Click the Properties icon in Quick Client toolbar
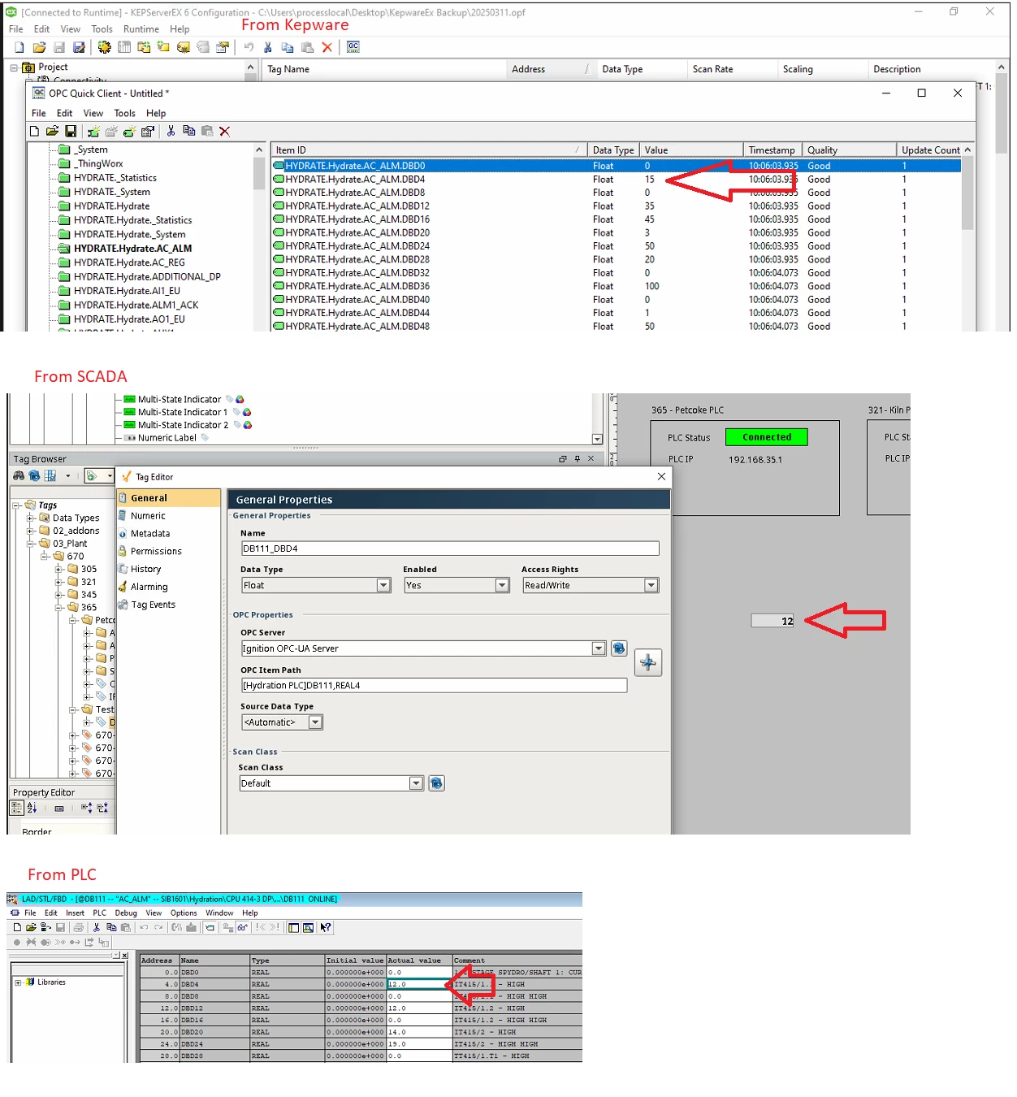The height and width of the screenshot is (1097, 1017). click(x=147, y=131)
